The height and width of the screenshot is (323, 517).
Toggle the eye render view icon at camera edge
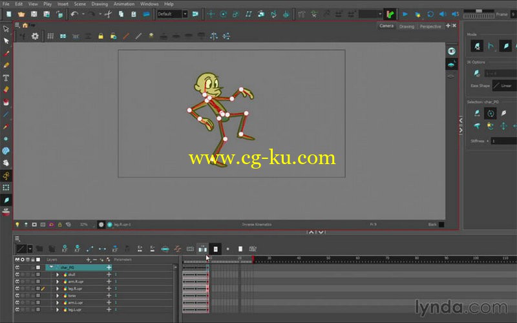tap(451, 51)
